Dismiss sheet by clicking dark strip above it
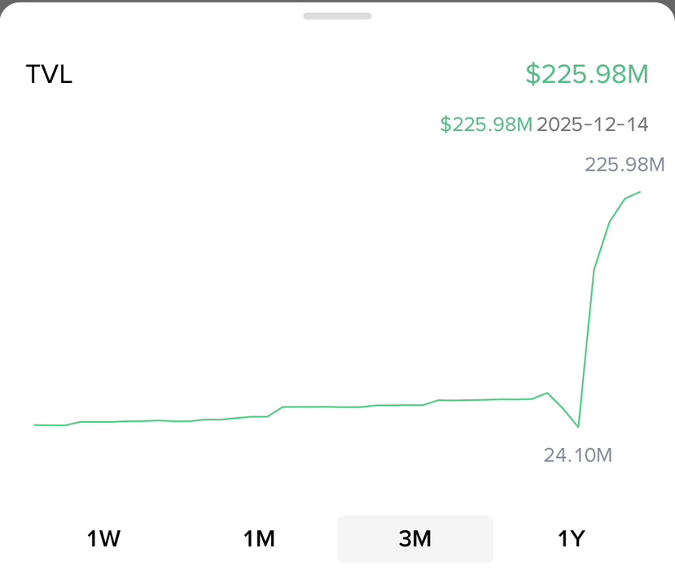This screenshot has width=675, height=579. pos(337,2)
